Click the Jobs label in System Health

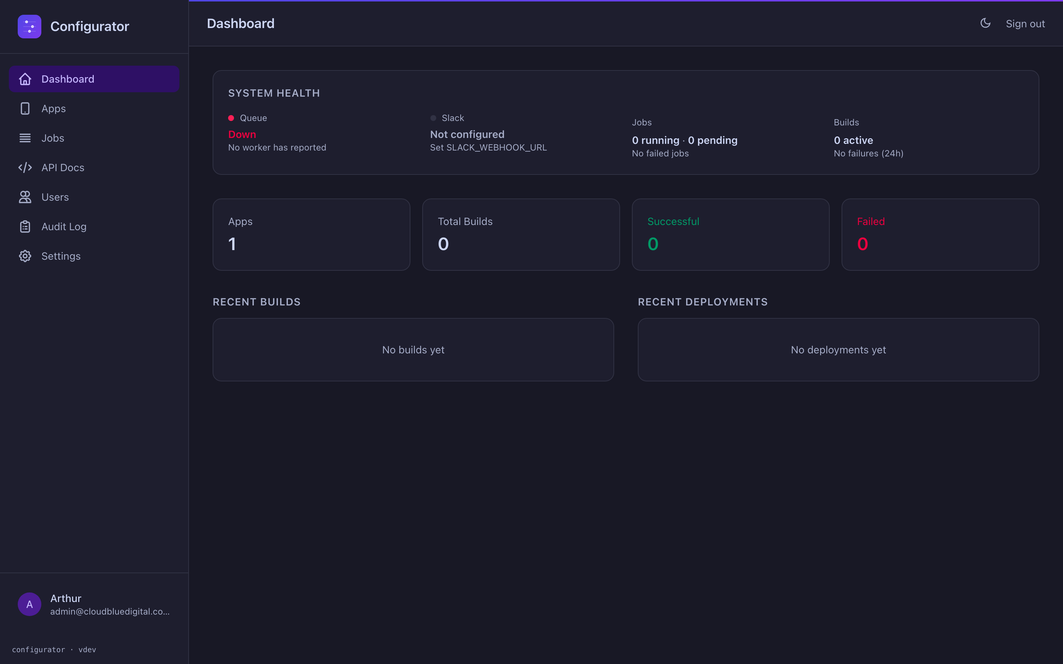642,122
